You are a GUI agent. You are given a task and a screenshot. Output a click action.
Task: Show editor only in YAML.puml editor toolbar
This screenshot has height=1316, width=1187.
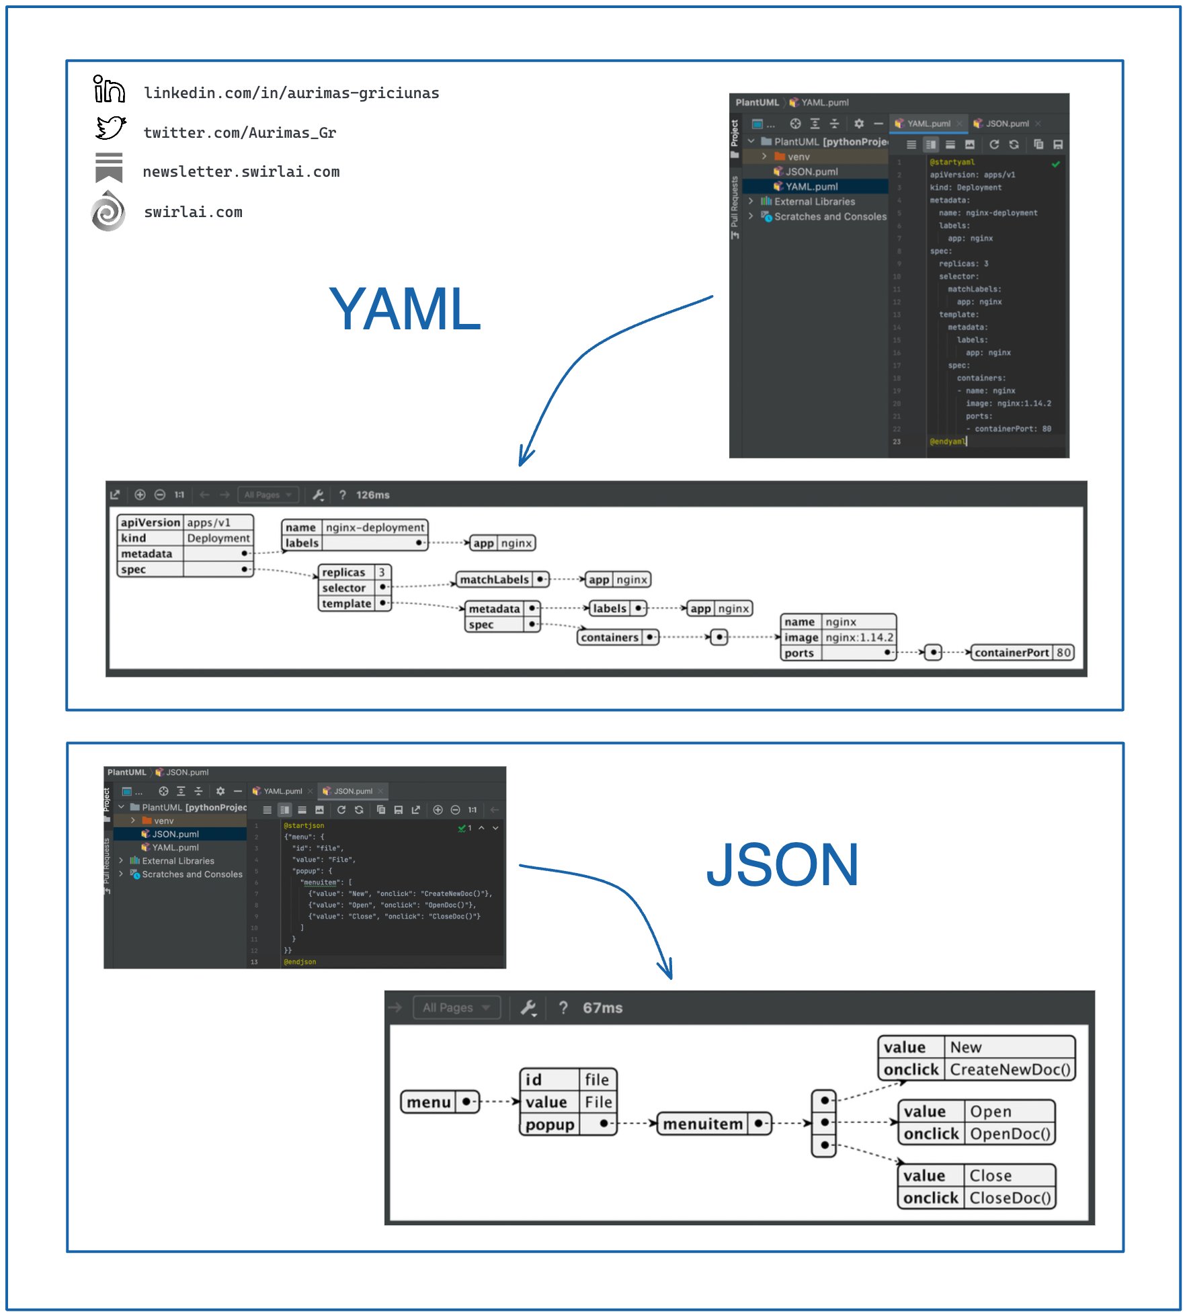point(911,145)
